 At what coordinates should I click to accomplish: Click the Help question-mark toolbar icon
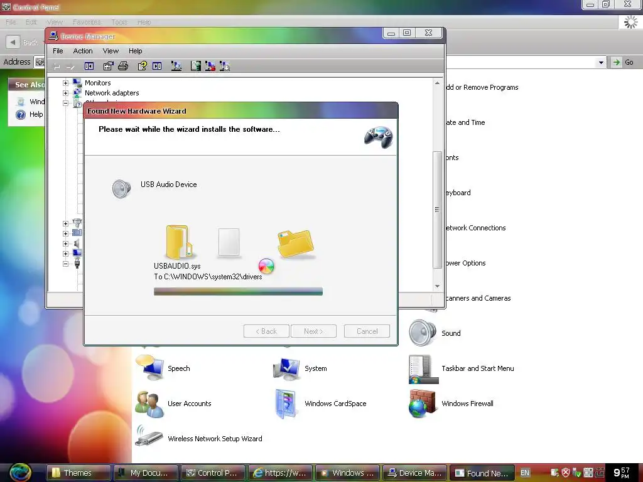click(x=143, y=66)
